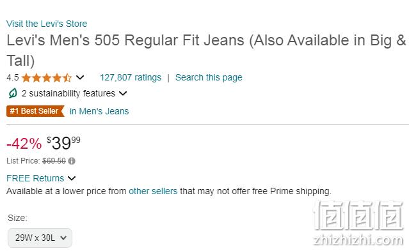Expand the chevron next to FREE Returns

(72, 178)
